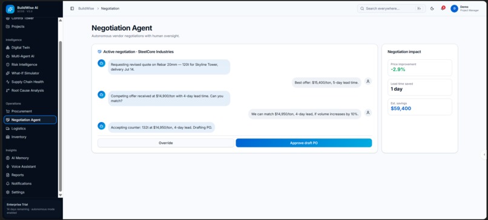
Task: Click the BuildWise breadcrumb link
Action: (86, 8)
